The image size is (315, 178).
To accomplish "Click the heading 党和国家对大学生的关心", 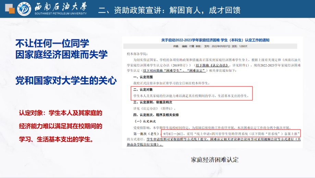I will click(x=66, y=81).
